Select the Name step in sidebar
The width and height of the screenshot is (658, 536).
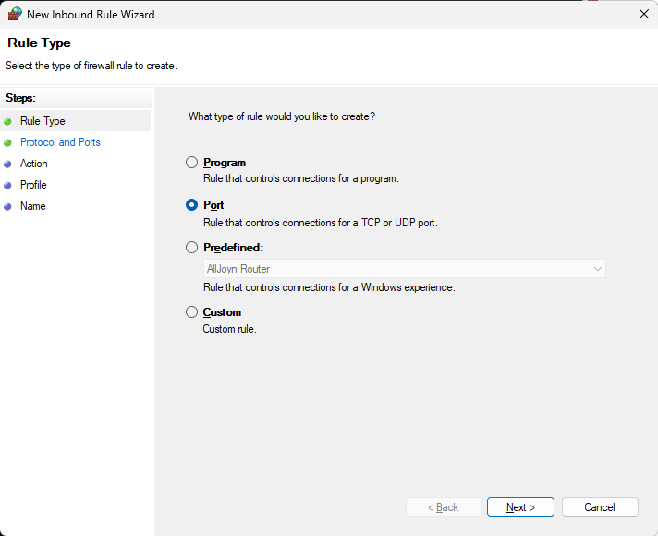(x=32, y=206)
